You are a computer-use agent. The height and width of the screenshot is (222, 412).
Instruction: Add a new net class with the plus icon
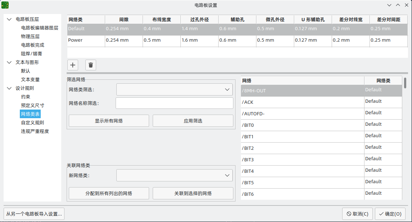[x=73, y=65]
